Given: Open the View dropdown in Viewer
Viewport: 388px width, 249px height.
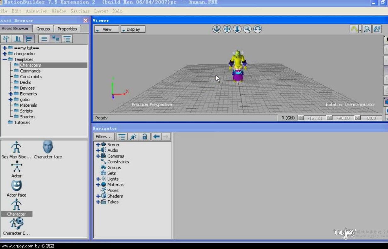Looking at the screenshot, I should (107, 29).
